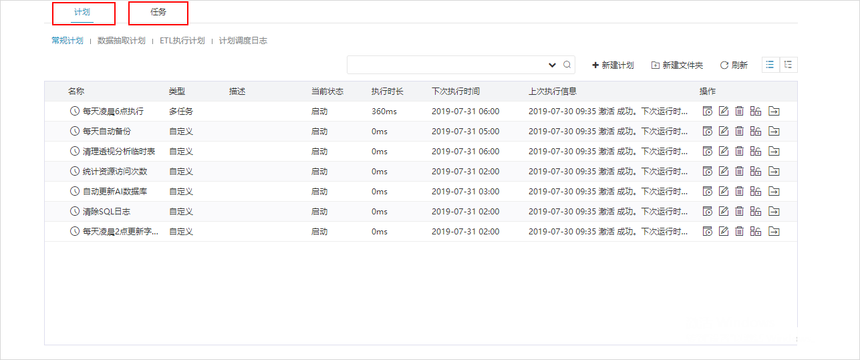This screenshot has width=860, height=360.
Task: Move 清除SQL日志 to a folder
Action: point(774,212)
